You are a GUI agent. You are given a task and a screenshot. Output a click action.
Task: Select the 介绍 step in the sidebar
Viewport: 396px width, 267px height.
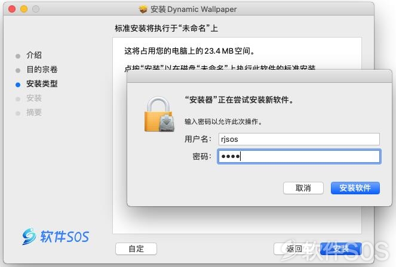point(34,55)
